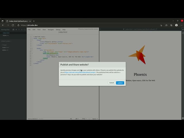This screenshot has height=138, width=184.
Task: Click the Phoenix heading in live preview
Action: click(x=140, y=74)
